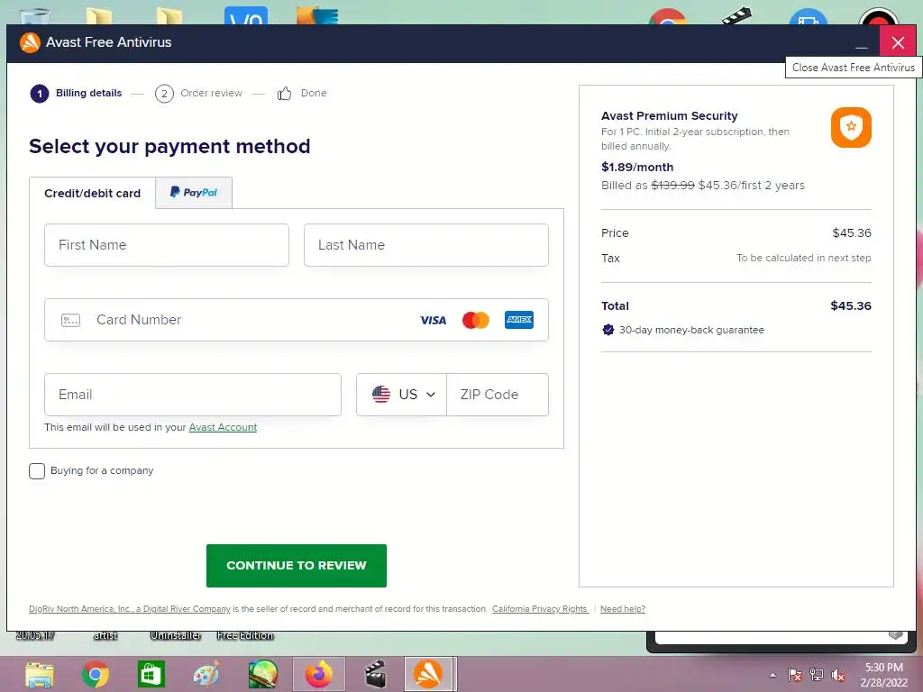Expand the US country dropdown

click(x=401, y=395)
